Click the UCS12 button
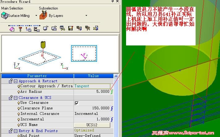This screenshot has width=220, height=137. click(92, 125)
